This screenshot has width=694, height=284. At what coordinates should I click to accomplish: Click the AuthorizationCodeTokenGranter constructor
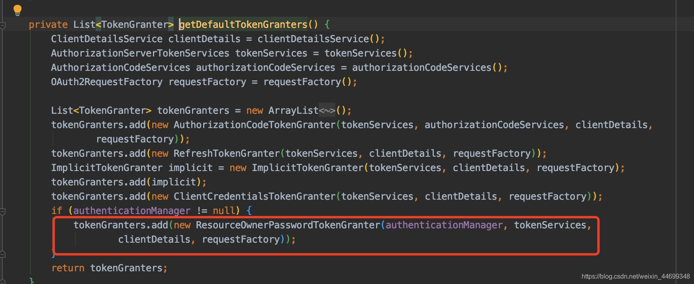coord(255,125)
